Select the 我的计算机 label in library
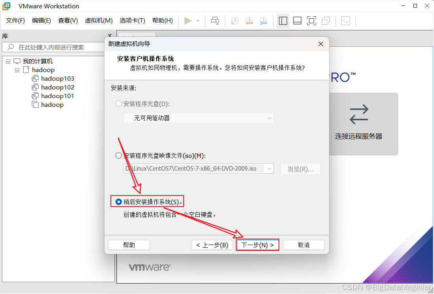This screenshot has height=294, width=434. point(38,61)
